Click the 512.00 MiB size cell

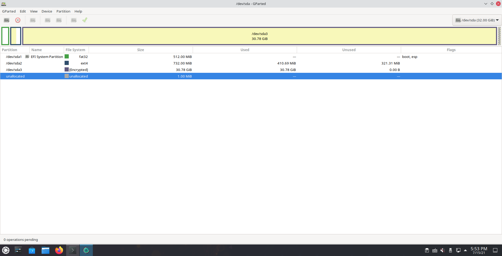(182, 57)
